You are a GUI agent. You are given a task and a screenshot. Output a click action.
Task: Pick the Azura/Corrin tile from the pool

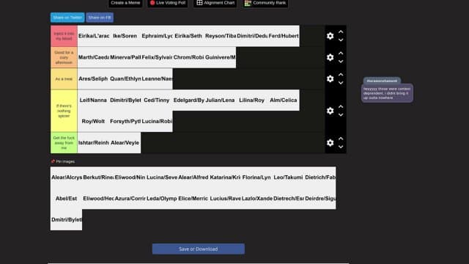[x=130, y=199]
